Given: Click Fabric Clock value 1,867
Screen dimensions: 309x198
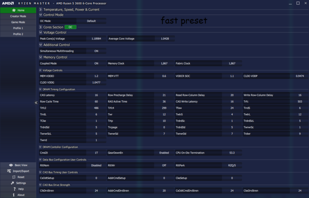Looking at the screenshot, I should 232,63.
